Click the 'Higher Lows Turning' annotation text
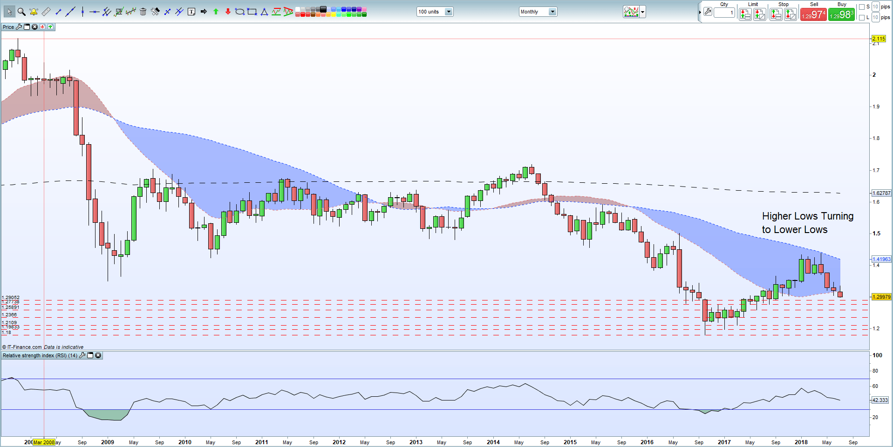This screenshot has height=447, width=893. 808,216
